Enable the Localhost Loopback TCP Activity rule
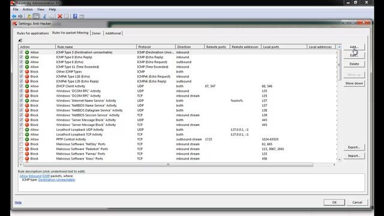This screenshot has height=216, width=384. pos(22,134)
